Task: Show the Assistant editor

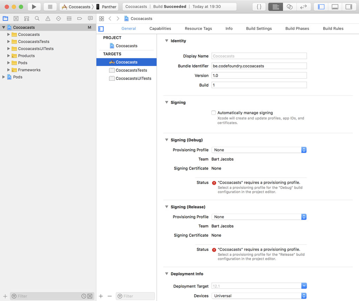Action: (x=290, y=7)
